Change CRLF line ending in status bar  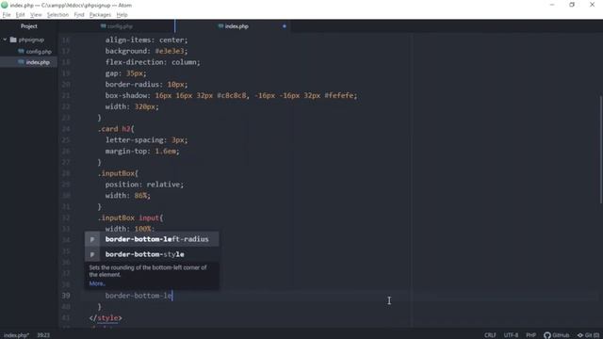click(x=490, y=335)
